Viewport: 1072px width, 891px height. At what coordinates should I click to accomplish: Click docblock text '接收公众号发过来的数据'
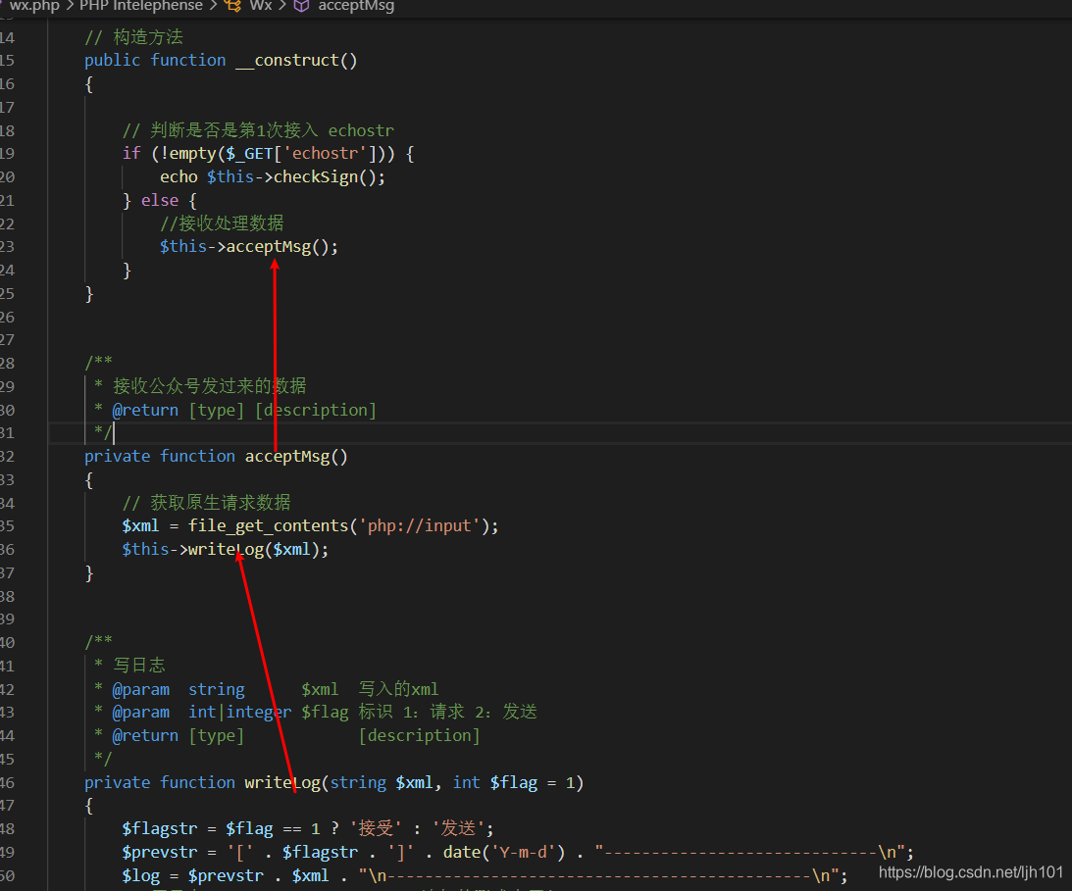[209, 386]
